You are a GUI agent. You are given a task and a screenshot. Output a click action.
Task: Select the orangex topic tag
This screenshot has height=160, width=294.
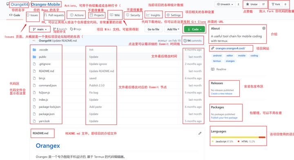[230, 61]
